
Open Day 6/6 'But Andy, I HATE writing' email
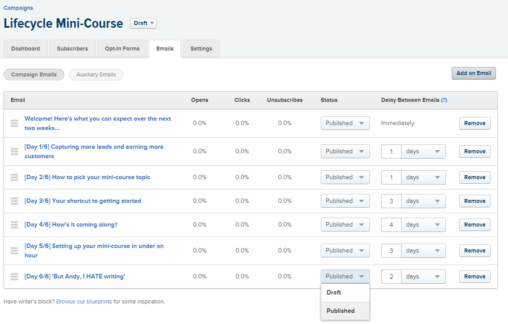click(x=75, y=276)
